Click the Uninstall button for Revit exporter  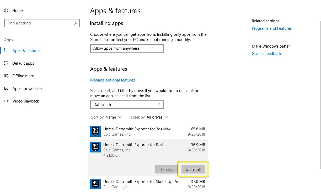[x=193, y=169]
